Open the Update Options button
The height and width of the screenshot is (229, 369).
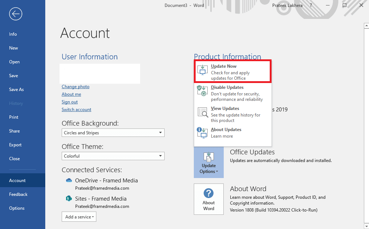[209, 162]
